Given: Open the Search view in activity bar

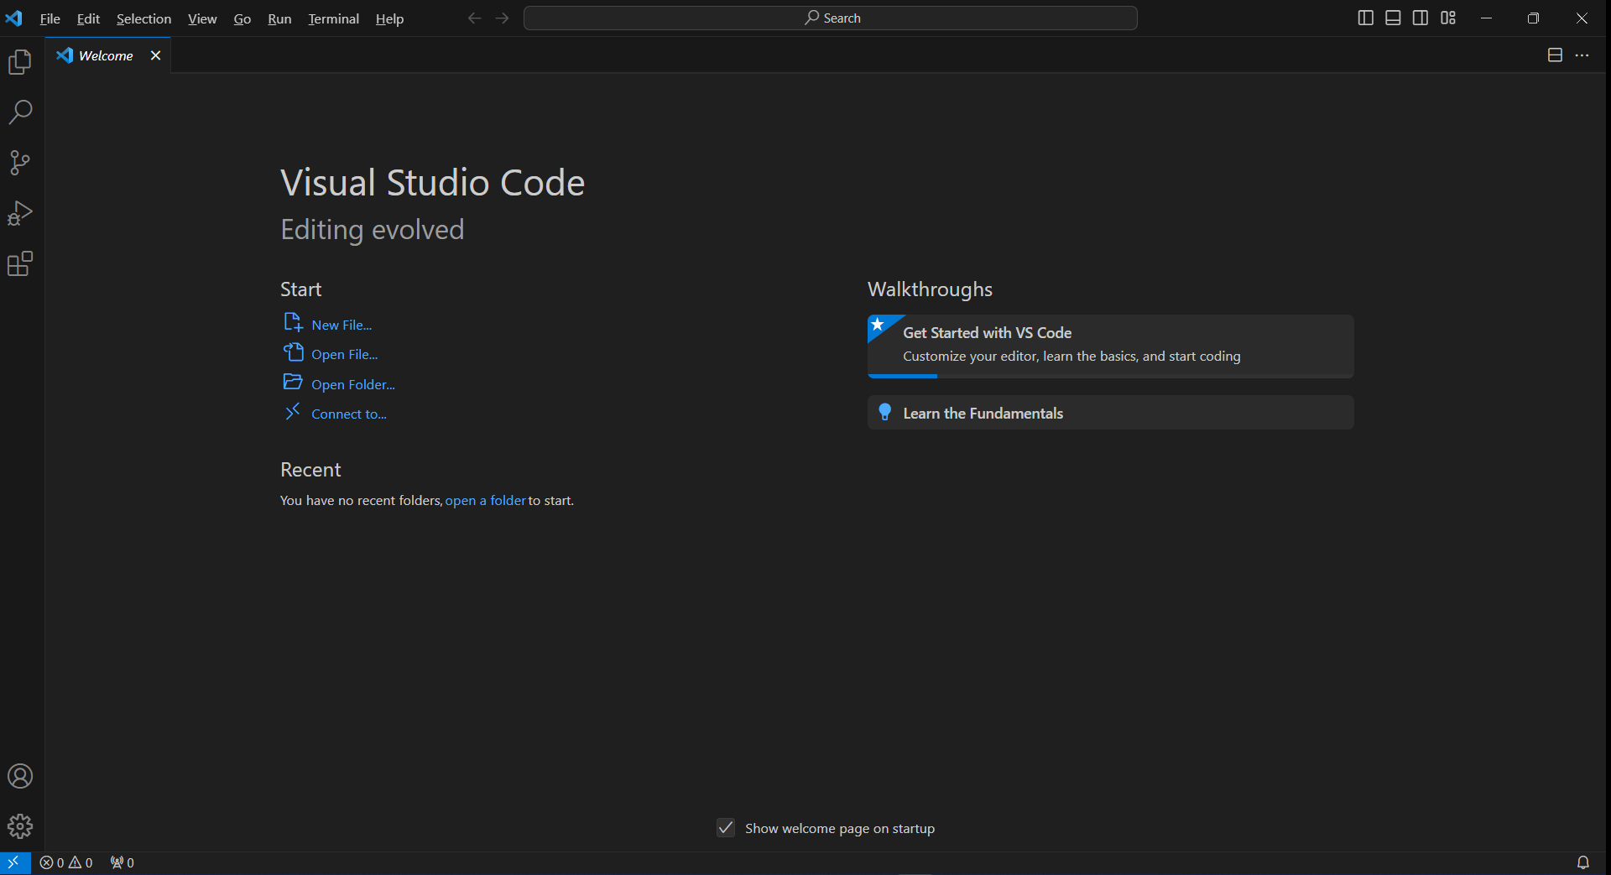Looking at the screenshot, I should pos(20,112).
